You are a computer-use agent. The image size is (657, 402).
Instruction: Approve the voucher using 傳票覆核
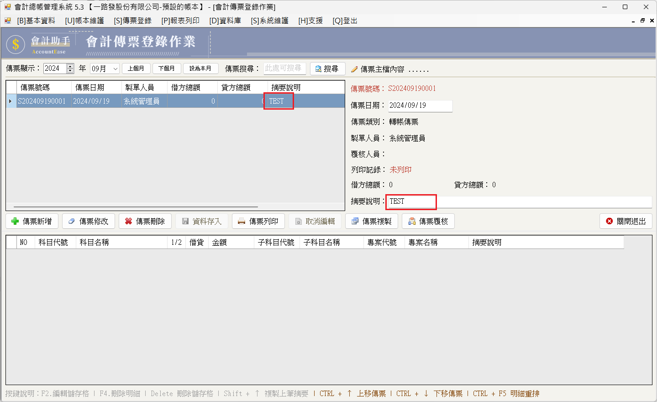click(428, 221)
